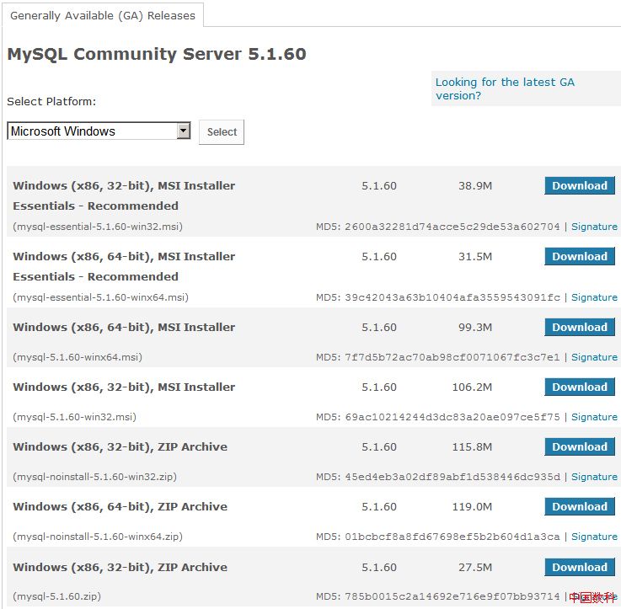
Task: Click the MySQL Community Server 5.1.60 heading
Action: tap(157, 54)
